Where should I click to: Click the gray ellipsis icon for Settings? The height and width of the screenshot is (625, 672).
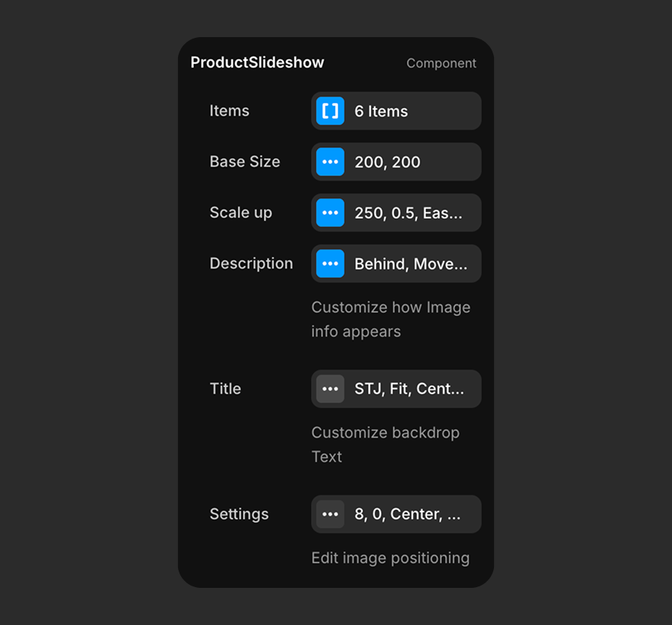[x=330, y=514]
